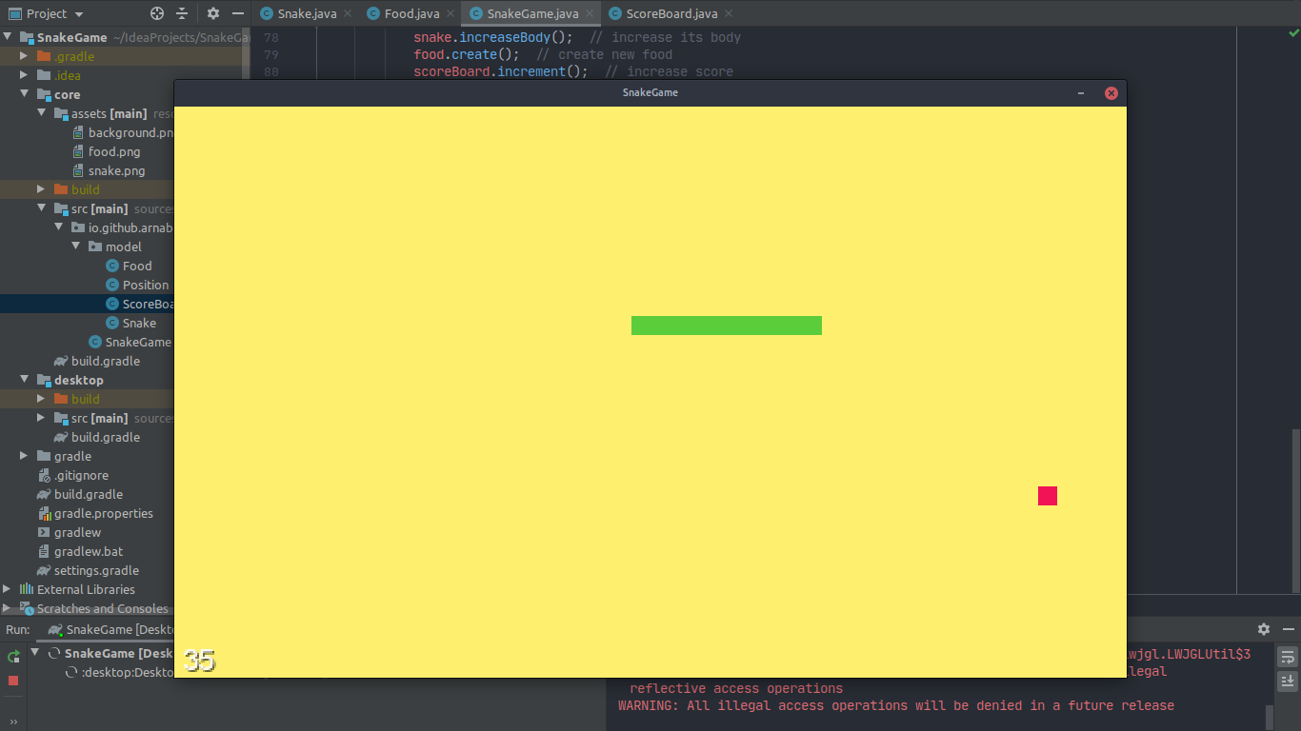
Task: Open the Run panel settings gear
Action: coord(1264,629)
